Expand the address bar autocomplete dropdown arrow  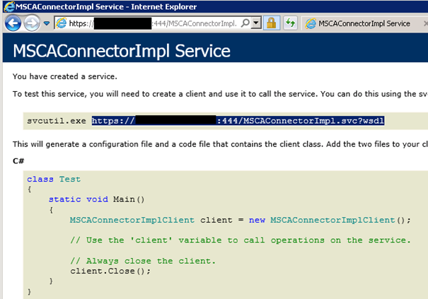[256, 23]
